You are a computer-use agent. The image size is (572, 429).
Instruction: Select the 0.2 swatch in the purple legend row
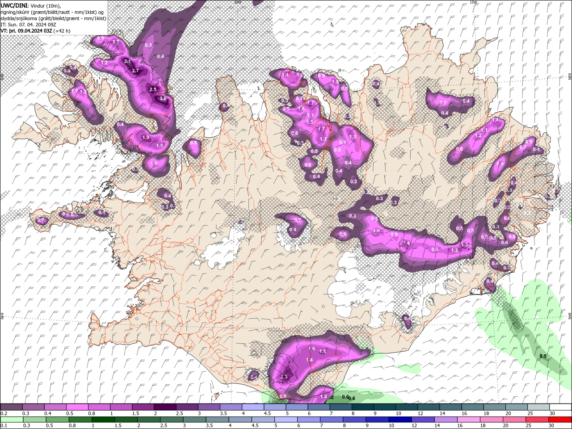click(x=11, y=407)
